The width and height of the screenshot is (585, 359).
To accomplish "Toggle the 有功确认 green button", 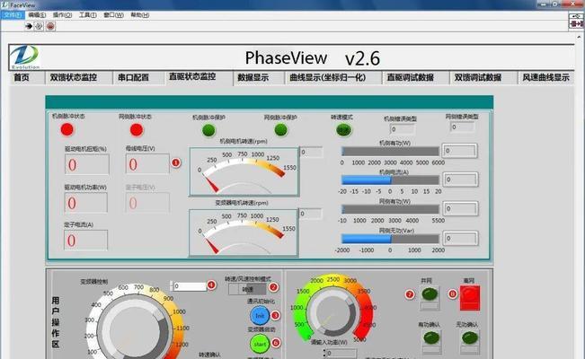I will (x=431, y=341).
